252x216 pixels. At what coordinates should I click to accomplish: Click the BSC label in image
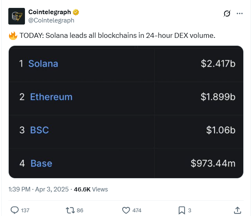point(40,130)
